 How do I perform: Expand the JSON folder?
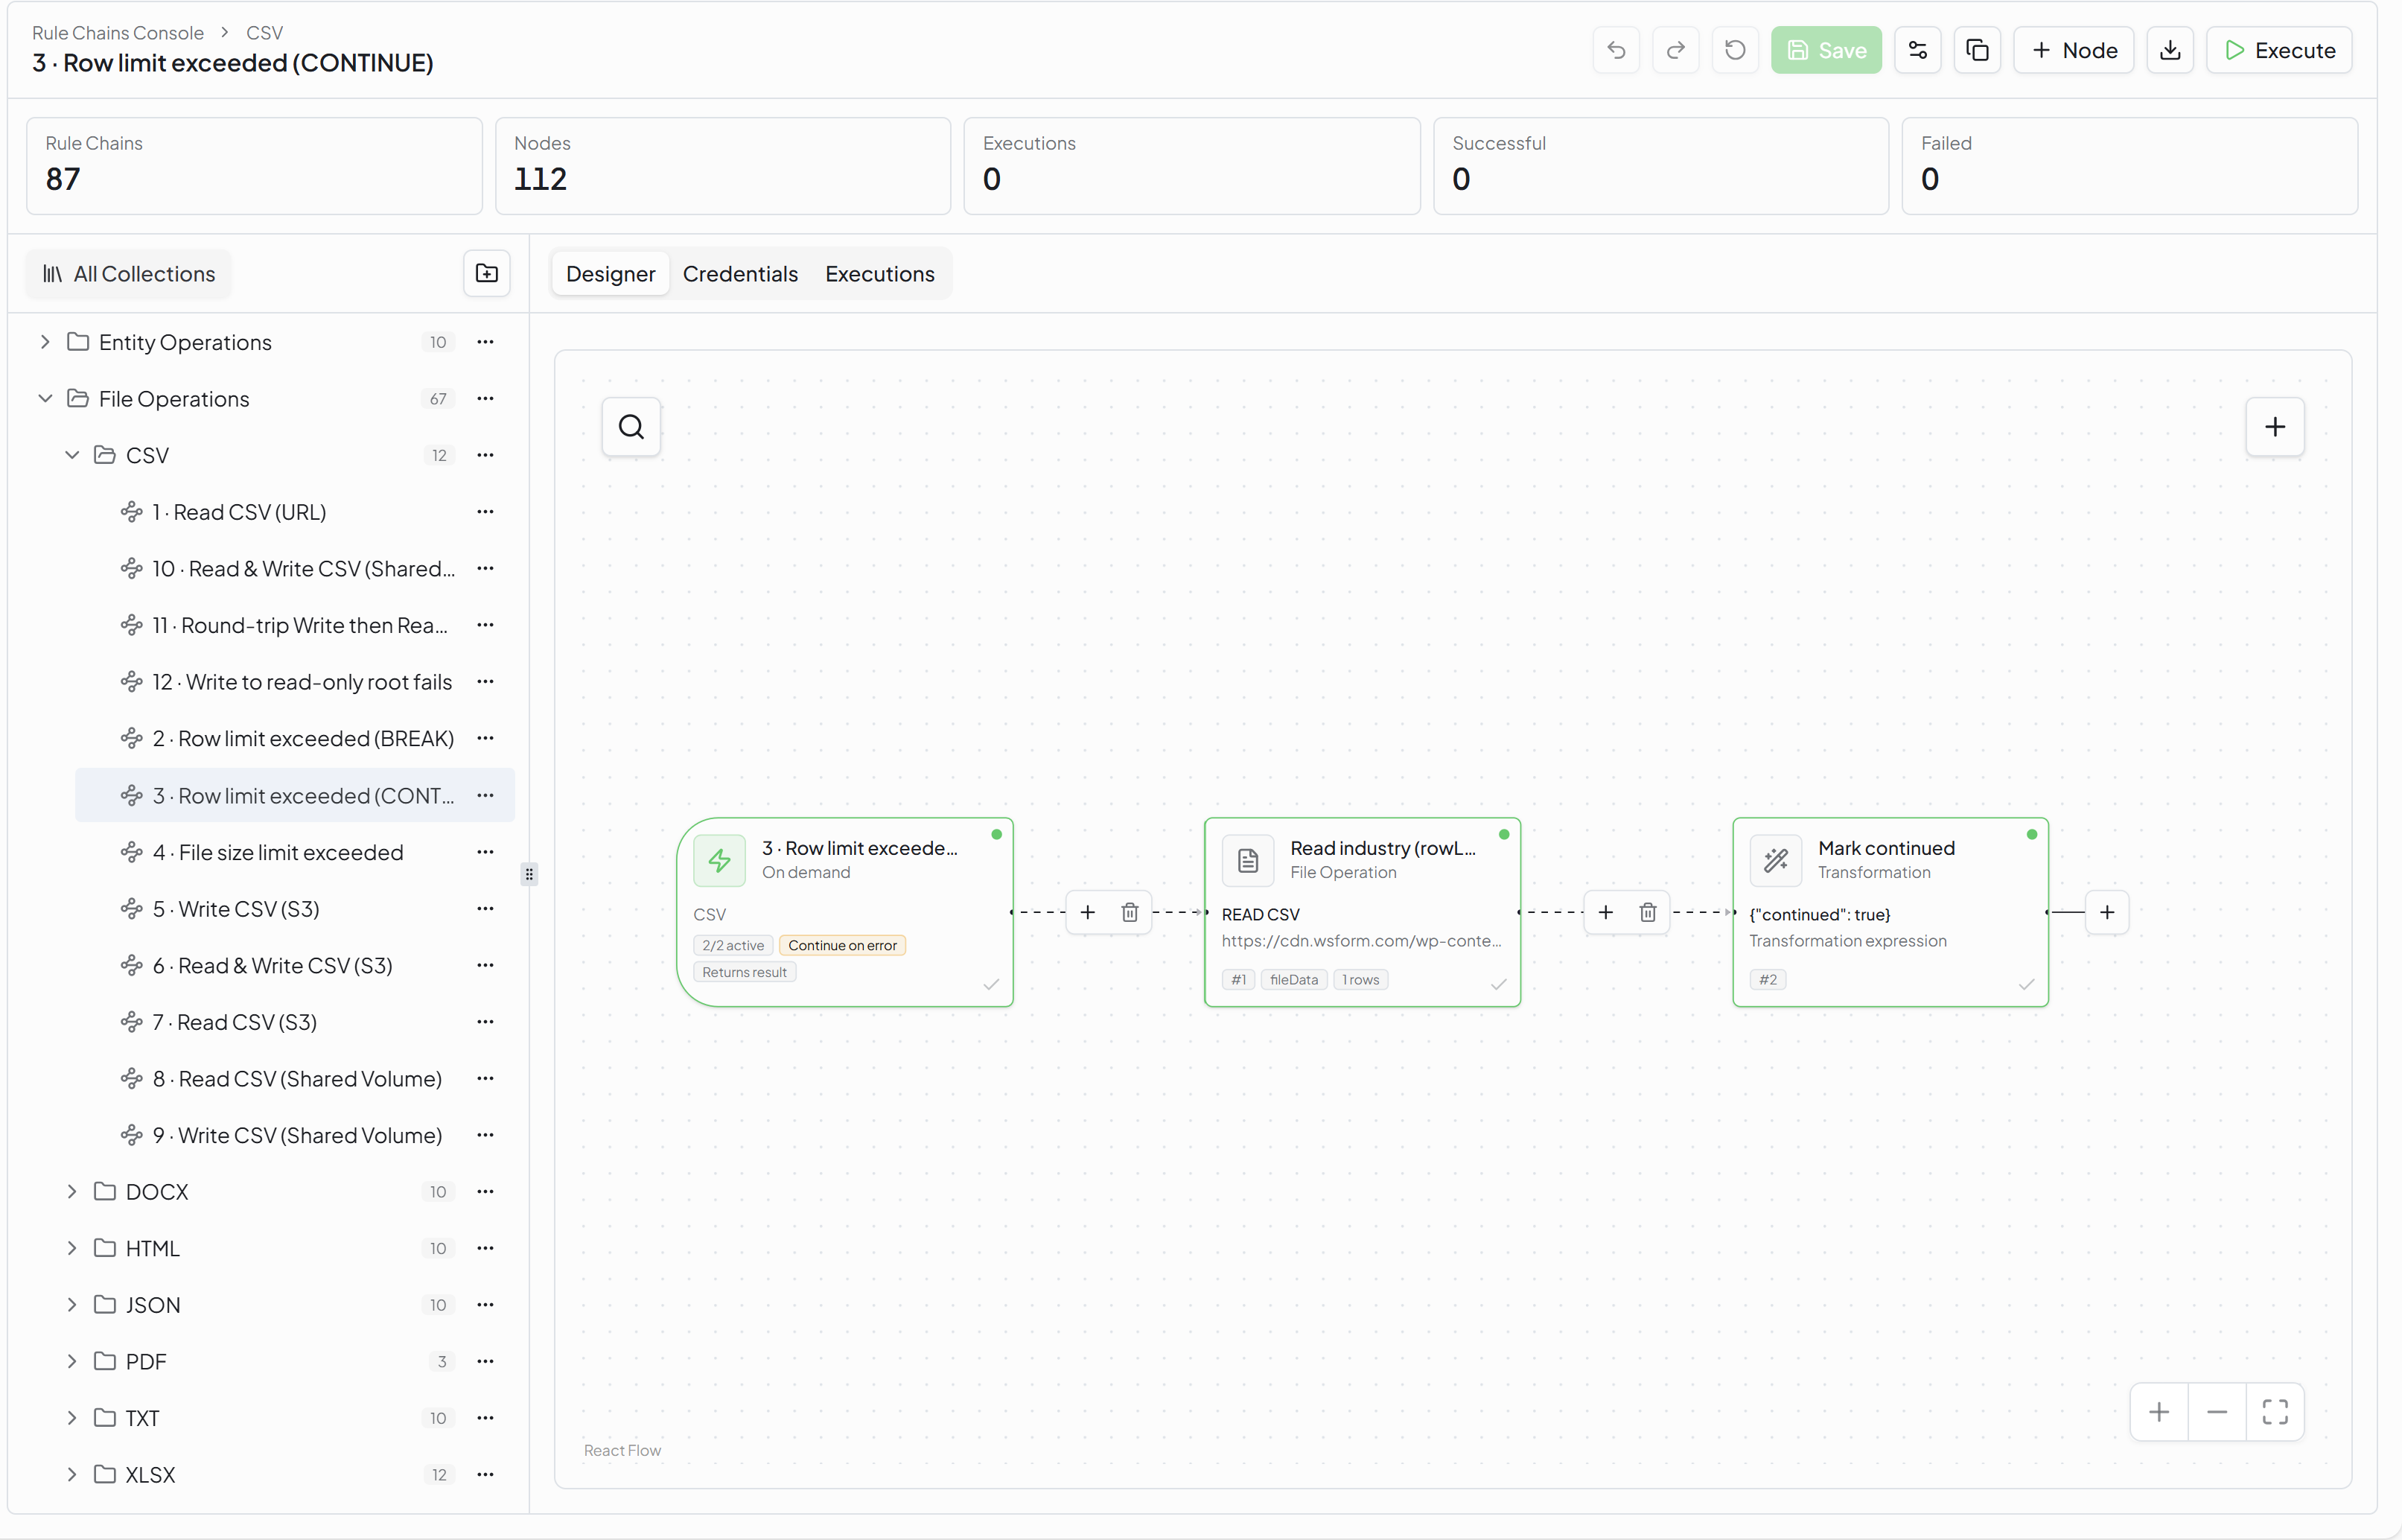tap(72, 1304)
